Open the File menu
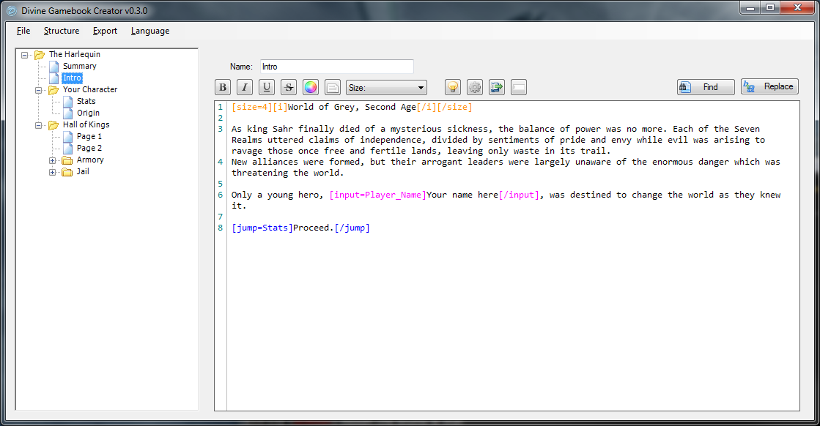 coord(23,31)
